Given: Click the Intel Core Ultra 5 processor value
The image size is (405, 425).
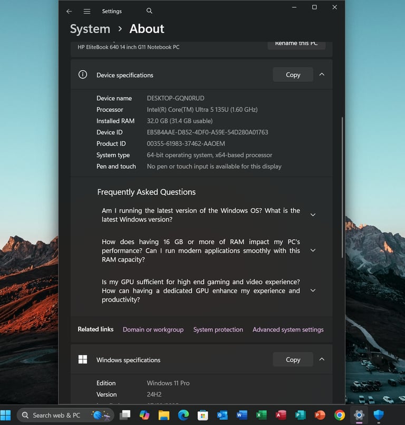Looking at the screenshot, I should click(x=202, y=110).
